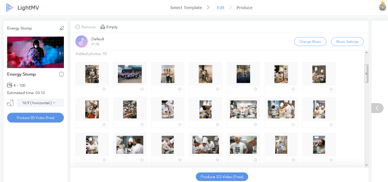The width and height of the screenshot is (388, 182).
Task: Click the device orientation icon
Action: point(10,103)
